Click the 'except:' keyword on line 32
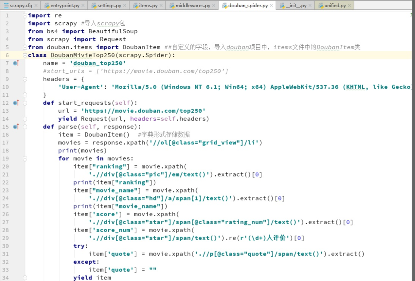 (x=86, y=262)
